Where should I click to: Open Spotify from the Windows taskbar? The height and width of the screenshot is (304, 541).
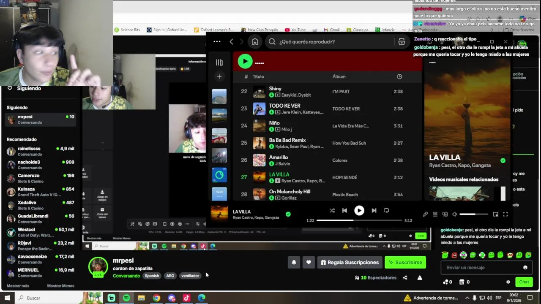(x=126, y=298)
